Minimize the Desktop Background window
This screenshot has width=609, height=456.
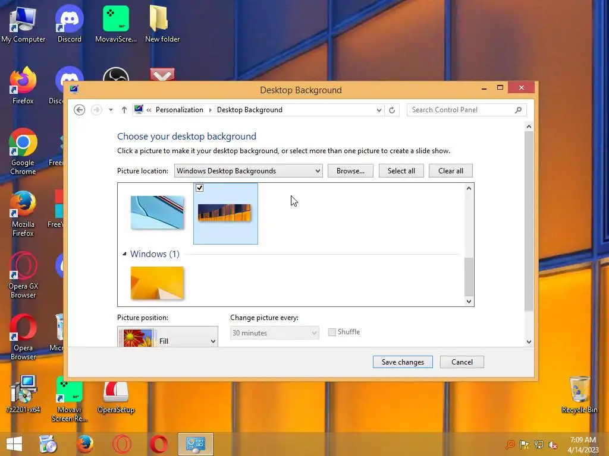[484, 88]
